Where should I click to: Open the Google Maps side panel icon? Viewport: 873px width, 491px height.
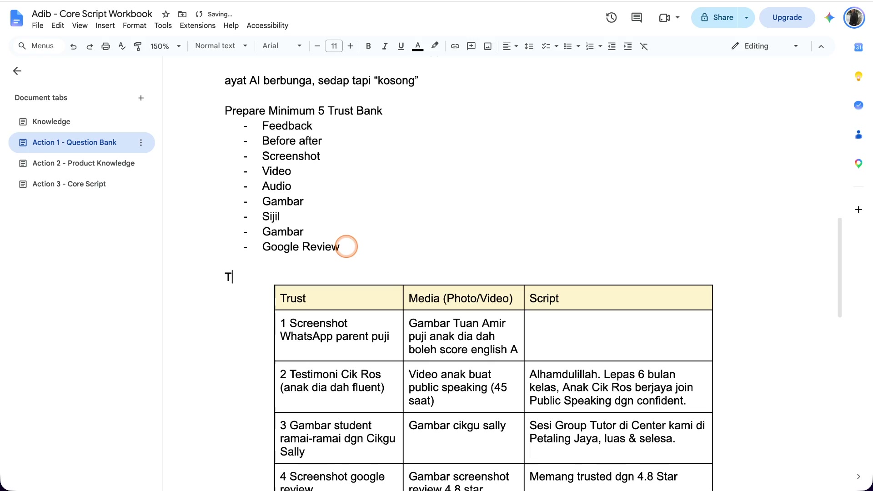pyautogui.click(x=858, y=164)
